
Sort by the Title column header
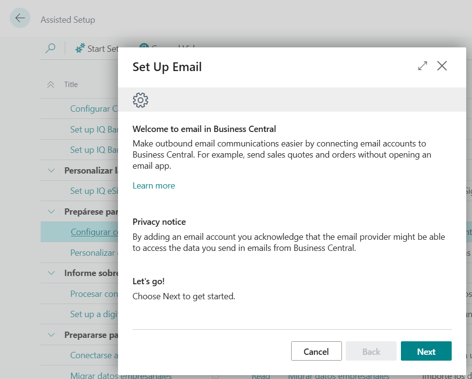pyautogui.click(x=71, y=85)
